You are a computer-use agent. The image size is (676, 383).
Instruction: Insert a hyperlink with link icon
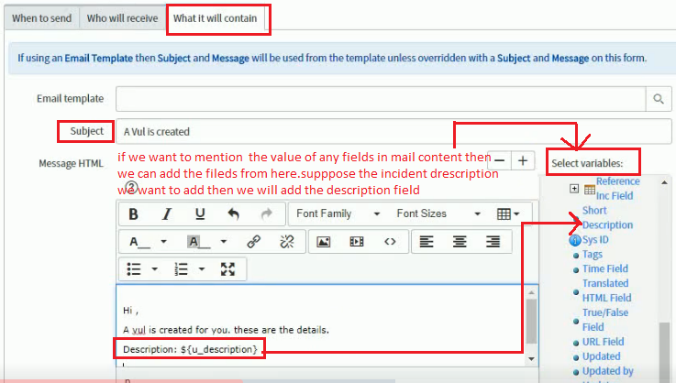(253, 242)
